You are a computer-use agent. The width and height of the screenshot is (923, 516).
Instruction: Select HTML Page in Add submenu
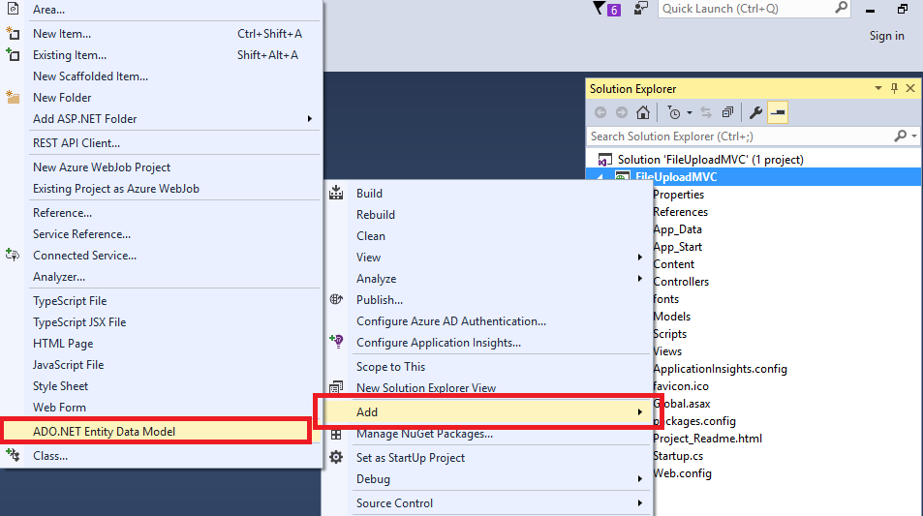tap(63, 344)
